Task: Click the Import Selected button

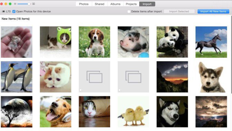Action: 179,11
